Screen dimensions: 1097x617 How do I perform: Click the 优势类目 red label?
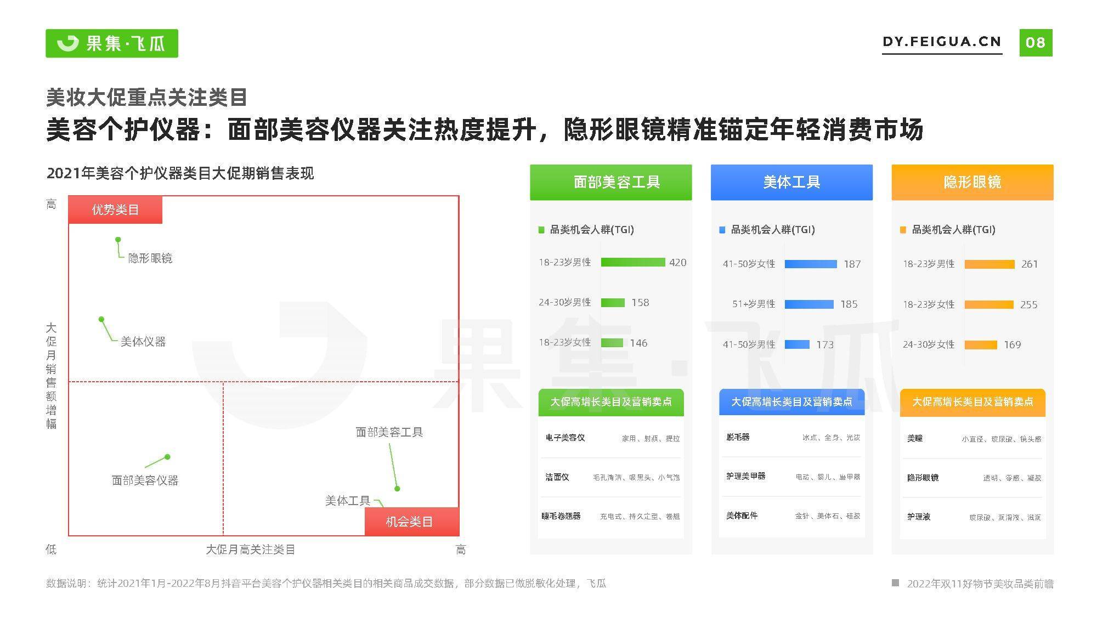click(x=115, y=210)
